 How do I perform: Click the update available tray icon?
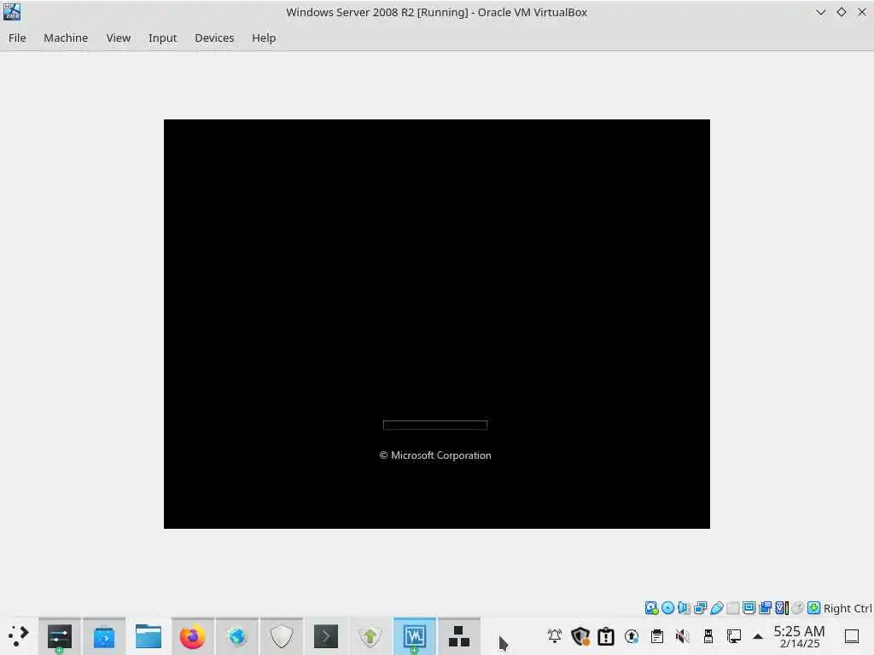tap(632, 635)
